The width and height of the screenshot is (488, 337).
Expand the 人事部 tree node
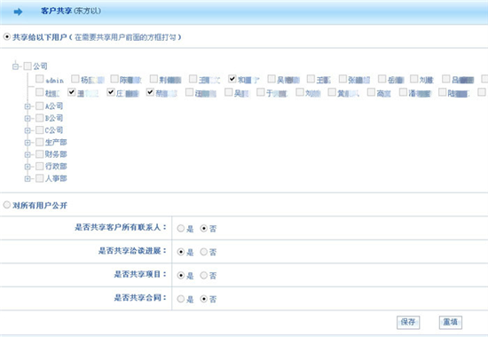(x=28, y=178)
